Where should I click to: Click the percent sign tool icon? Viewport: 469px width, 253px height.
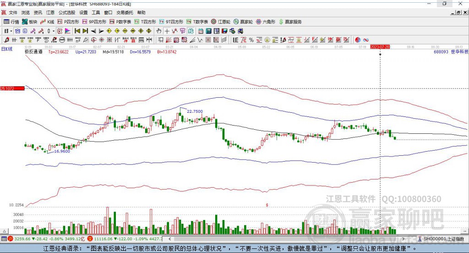click(251, 40)
